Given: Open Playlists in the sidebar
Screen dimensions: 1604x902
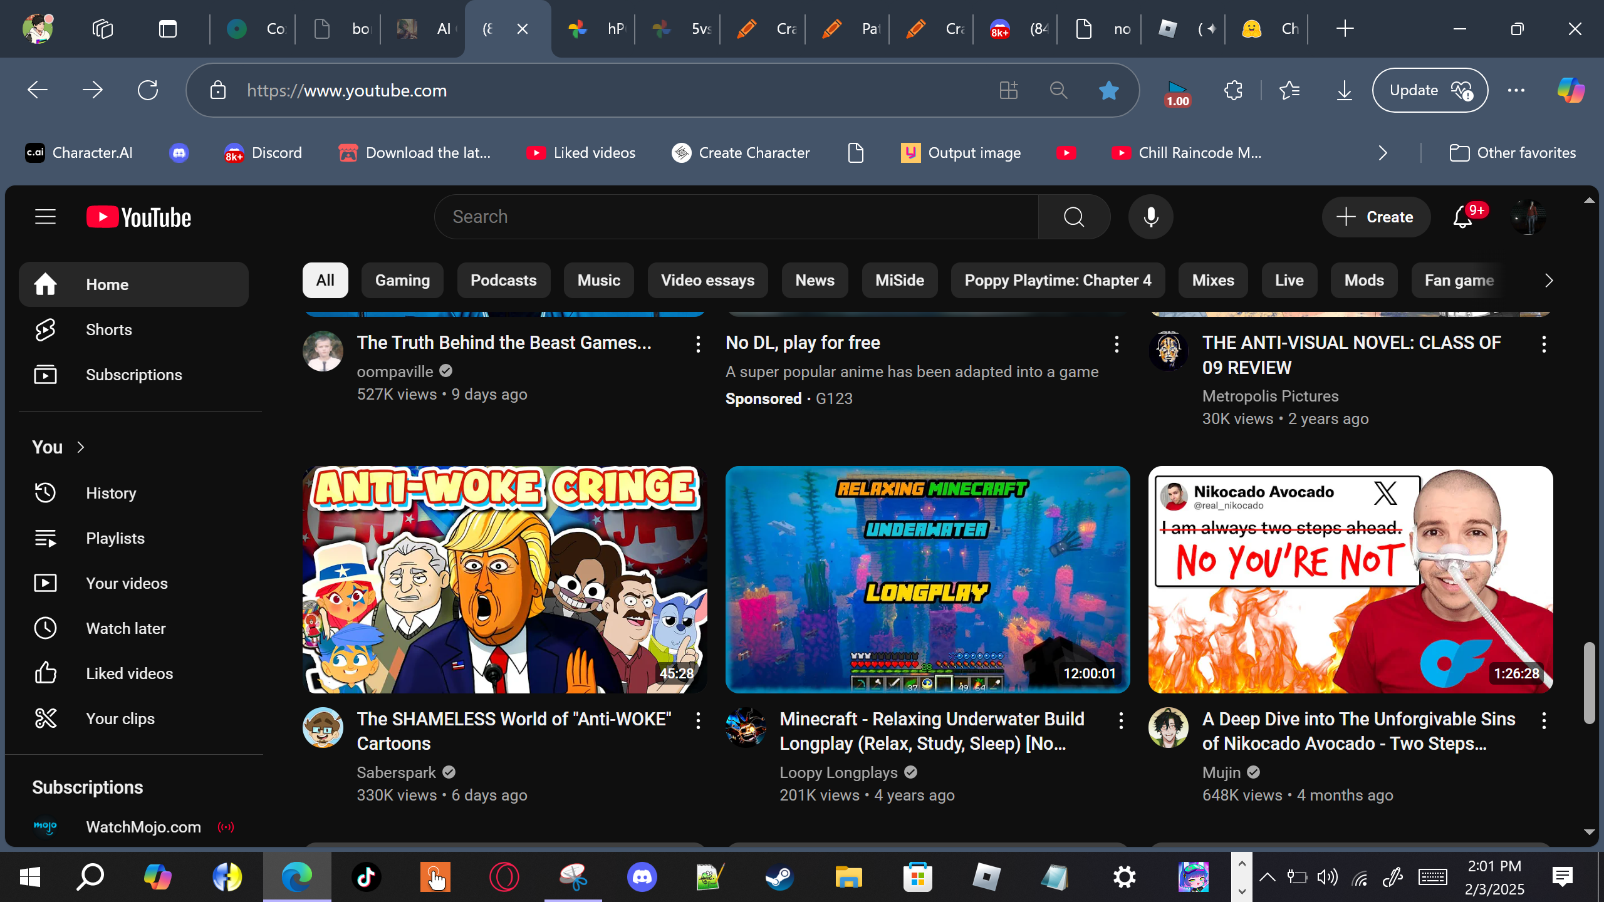Looking at the screenshot, I should (x=133, y=538).
